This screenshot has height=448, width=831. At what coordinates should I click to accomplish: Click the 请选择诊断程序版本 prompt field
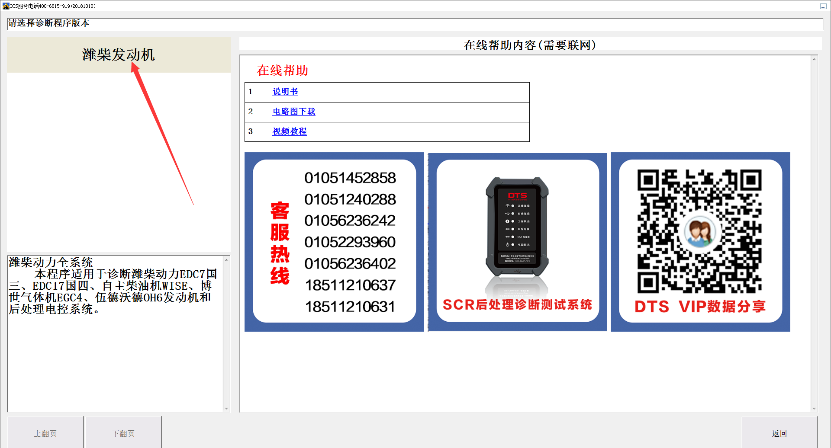coord(415,23)
